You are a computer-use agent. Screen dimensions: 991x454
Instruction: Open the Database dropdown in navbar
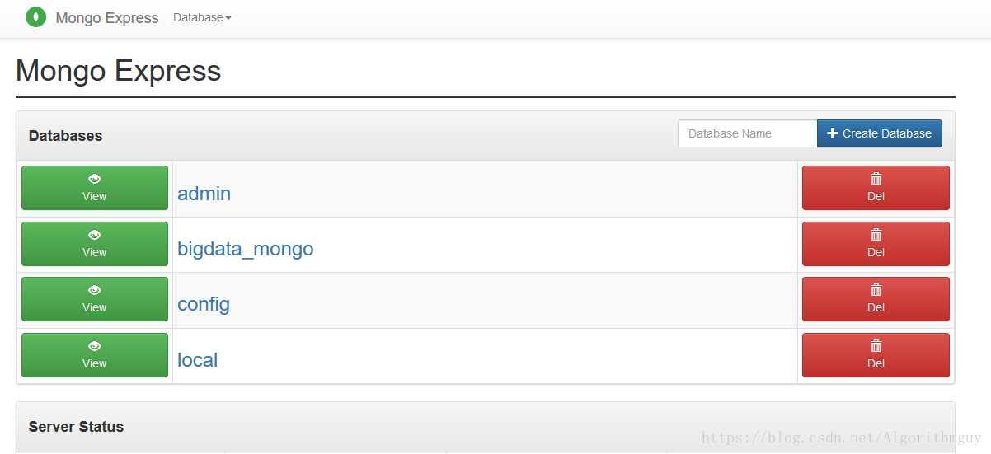(x=202, y=17)
